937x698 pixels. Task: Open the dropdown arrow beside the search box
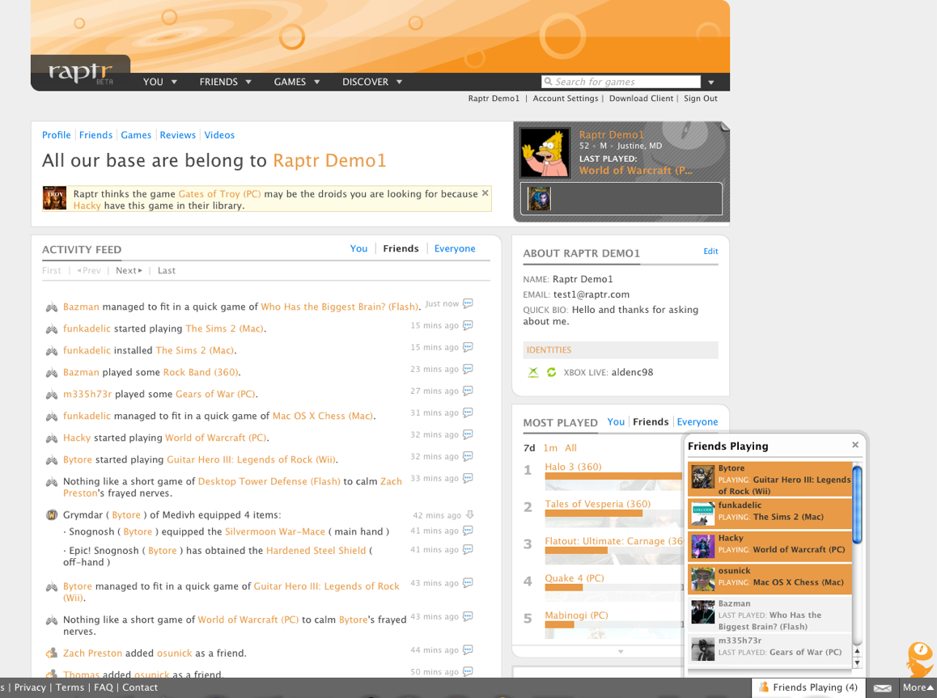[x=711, y=82]
